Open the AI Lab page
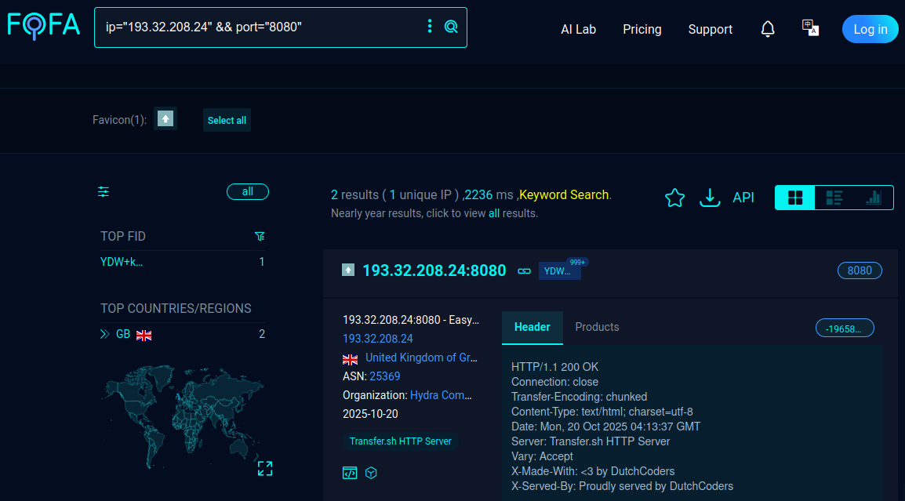This screenshot has height=501, width=905. pos(578,29)
